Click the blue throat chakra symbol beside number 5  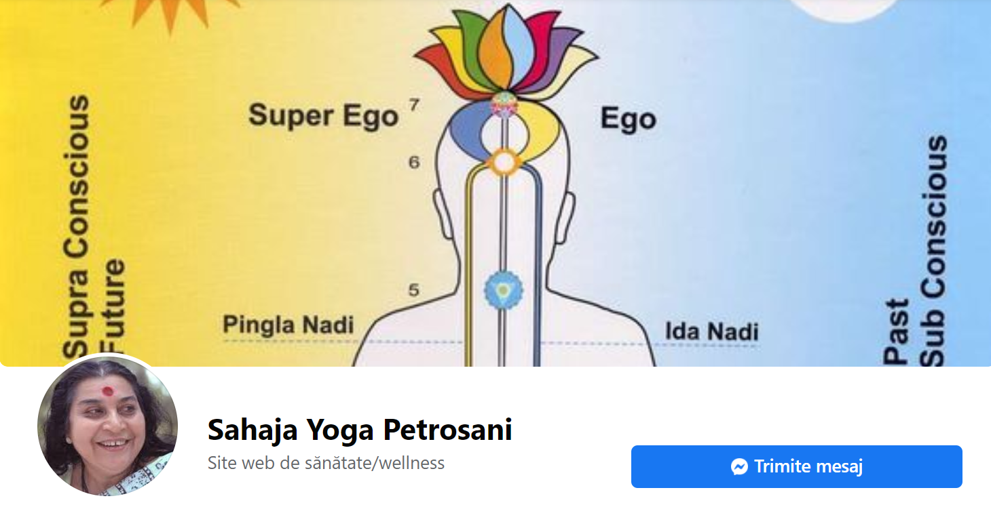(x=502, y=290)
